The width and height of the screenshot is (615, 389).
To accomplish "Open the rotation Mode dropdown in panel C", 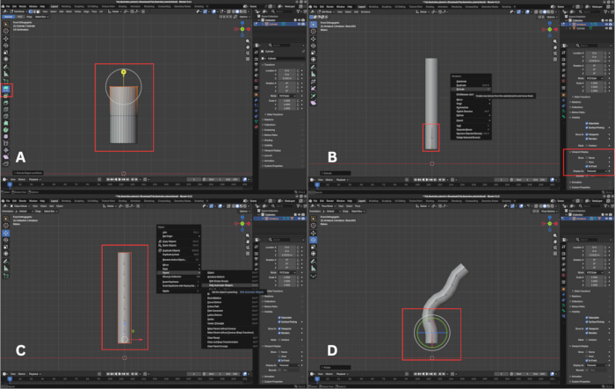I will (287, 272).
